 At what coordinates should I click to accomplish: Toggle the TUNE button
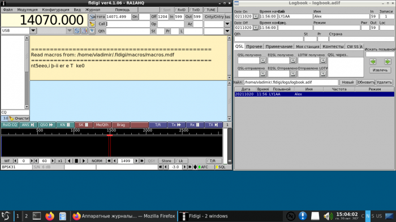point(210,10)
